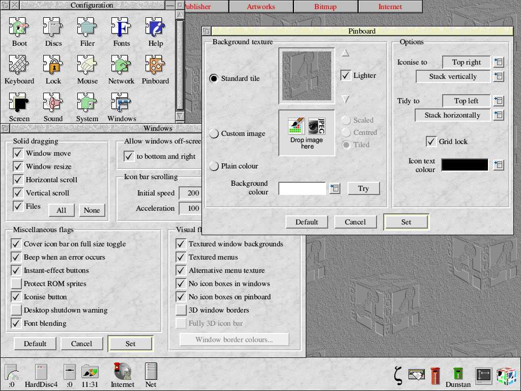The width and height of the screenshot is (521, 391).
Task: Open the Stack horizontally dropdown menu
Action: tap(499, 115)
